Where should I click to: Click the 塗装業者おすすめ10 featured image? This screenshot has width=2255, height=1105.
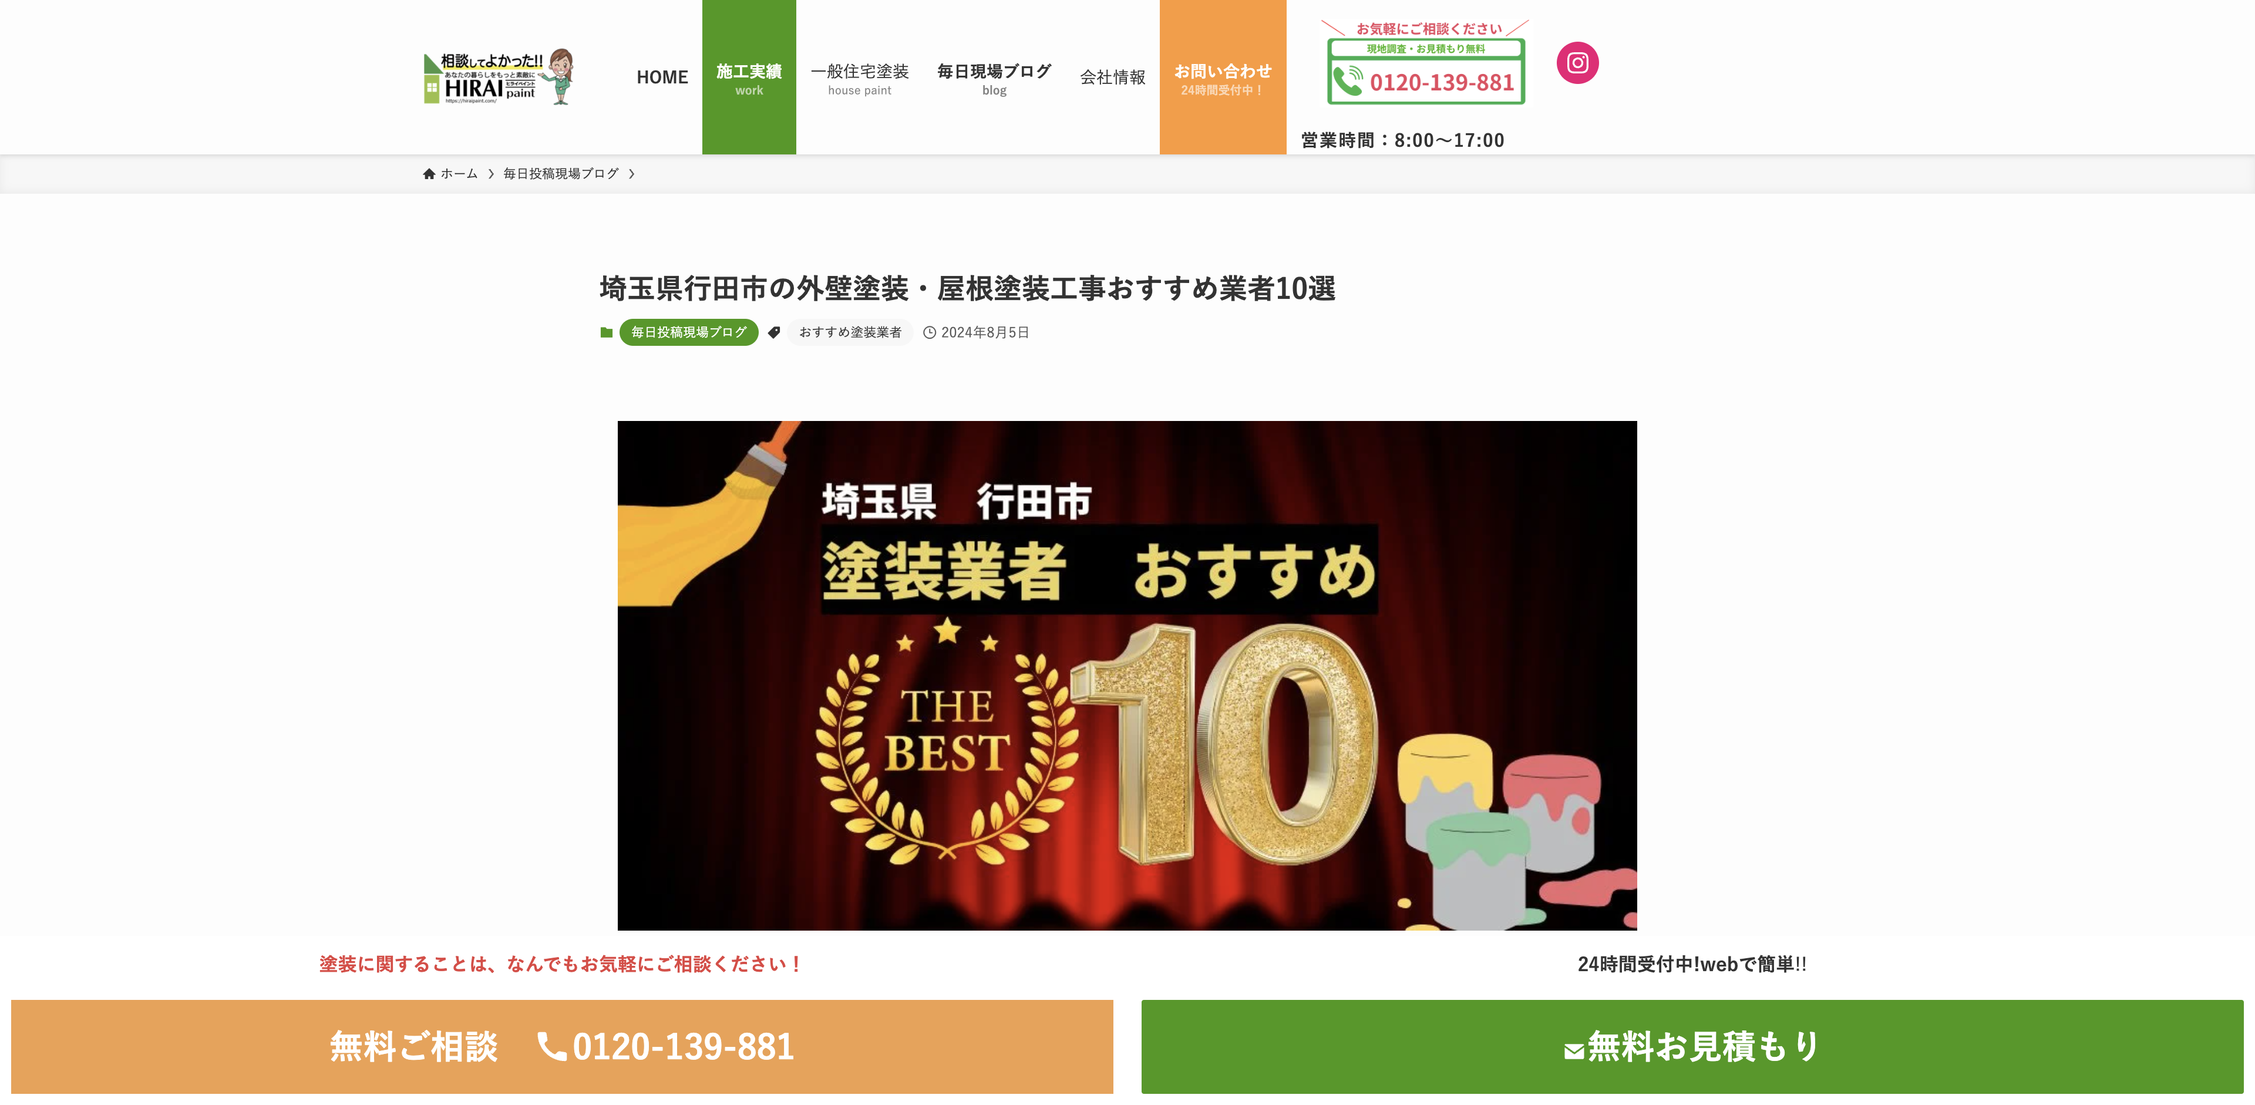point(1127,675)
